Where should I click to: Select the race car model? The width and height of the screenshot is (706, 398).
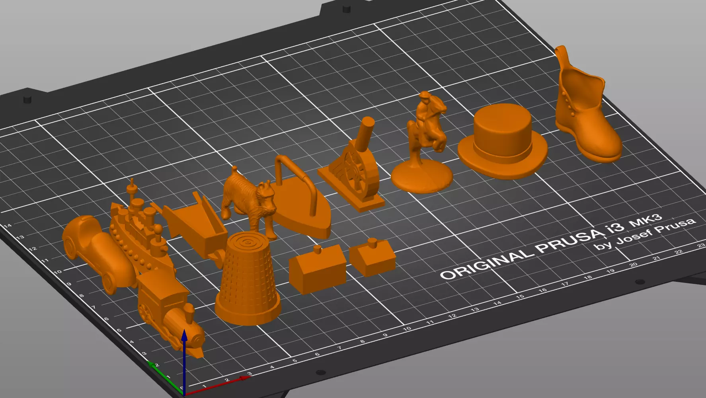pos(99,255)
